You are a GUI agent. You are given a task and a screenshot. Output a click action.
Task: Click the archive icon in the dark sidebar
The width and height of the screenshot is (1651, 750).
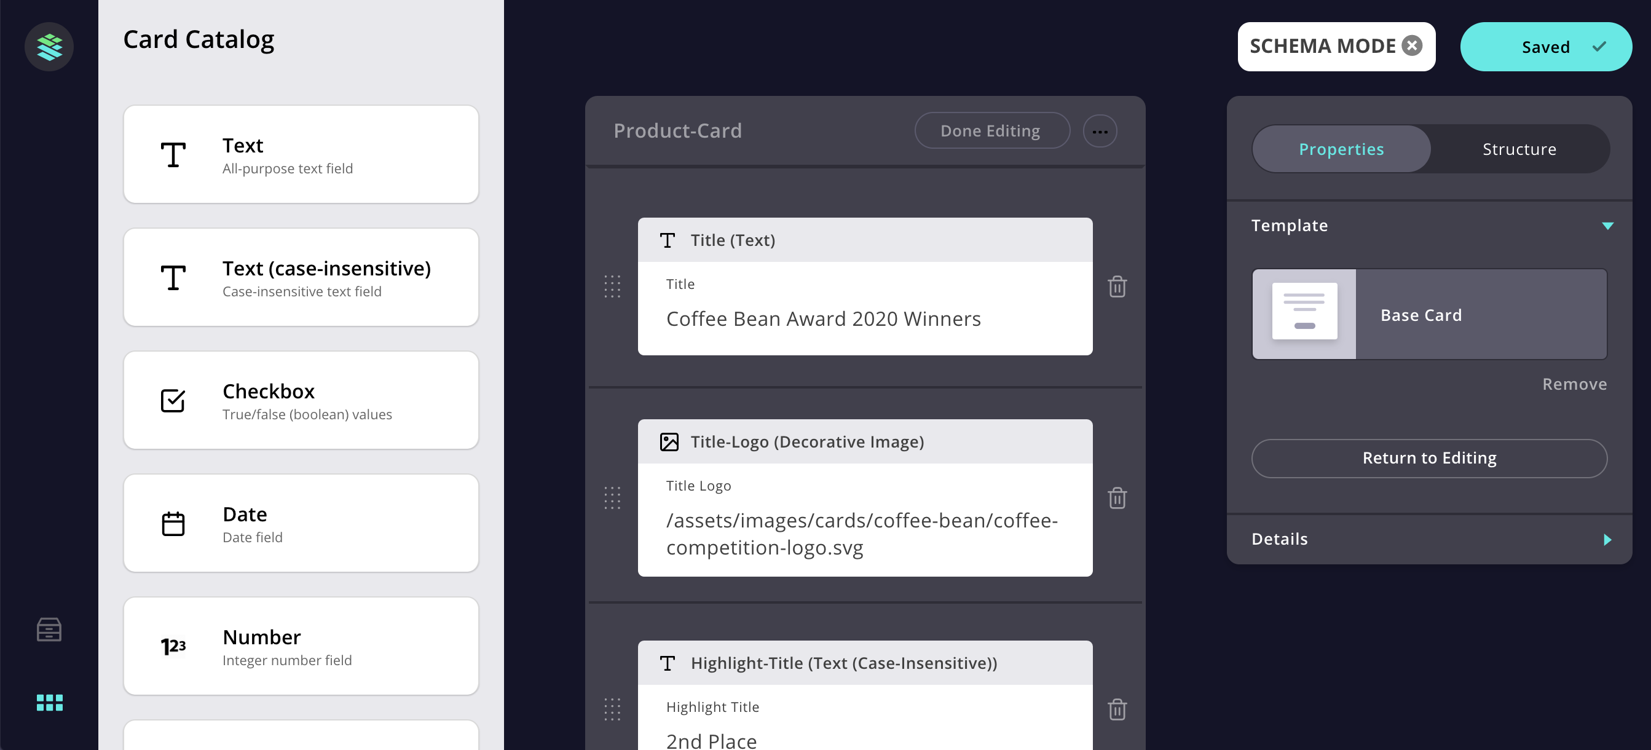[x=49, y=630]
